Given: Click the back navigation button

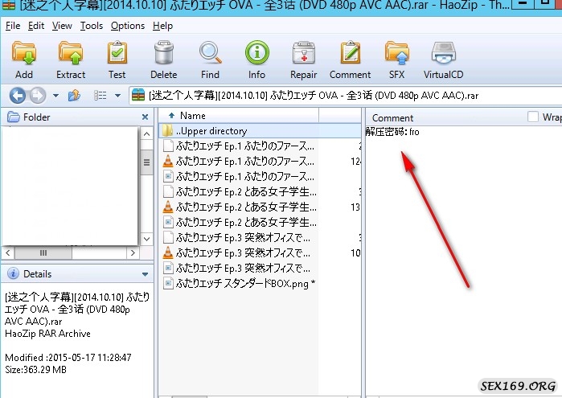Looking at the screenshot, I should (17, 96).
